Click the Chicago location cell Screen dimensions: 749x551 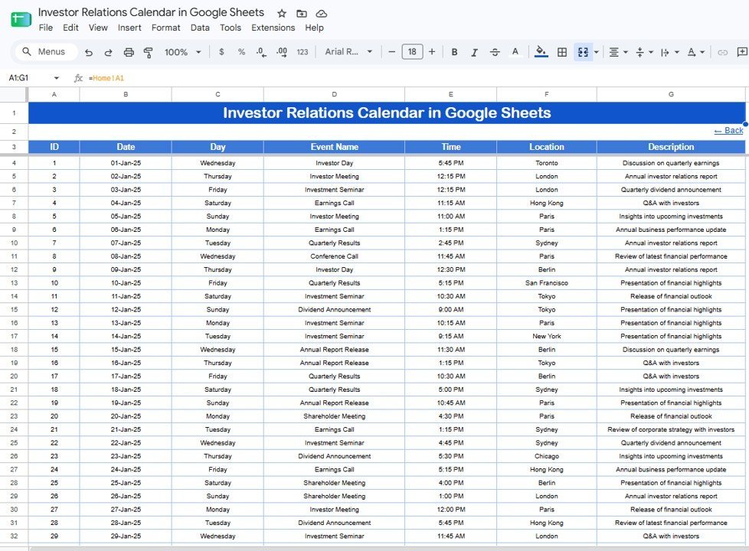point(547,456)
